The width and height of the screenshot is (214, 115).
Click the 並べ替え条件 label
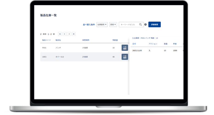[x=89, y=25]
